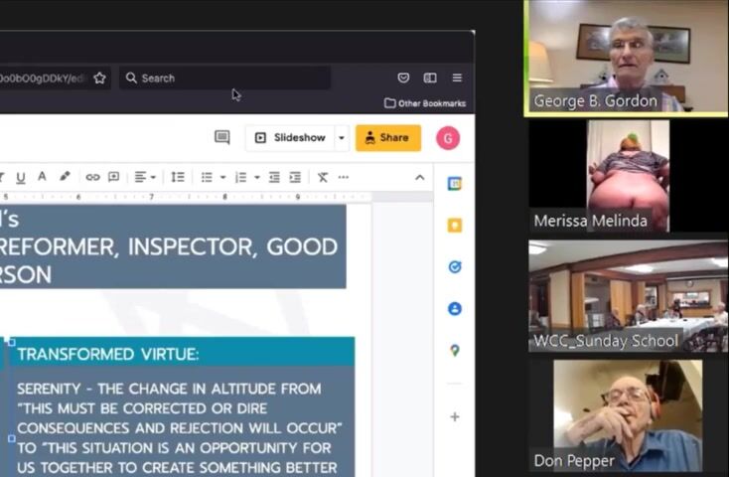
Task: Expand the bulleted list options arrow
Action: 223,178
